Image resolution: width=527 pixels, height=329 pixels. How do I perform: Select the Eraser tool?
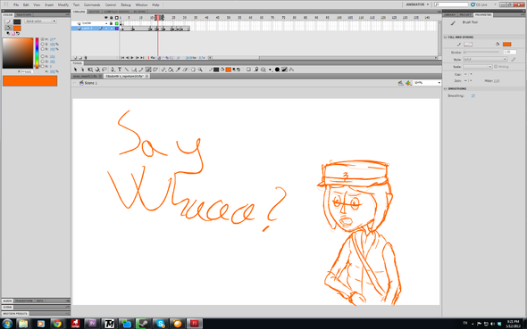pyautogui.click(x=186, y=70)
